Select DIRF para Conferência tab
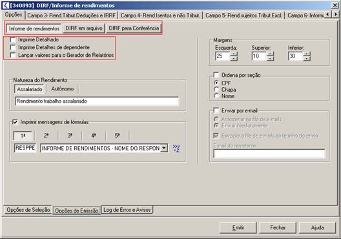The height and width of the screenshot is (239, 341). coord(134,28)
